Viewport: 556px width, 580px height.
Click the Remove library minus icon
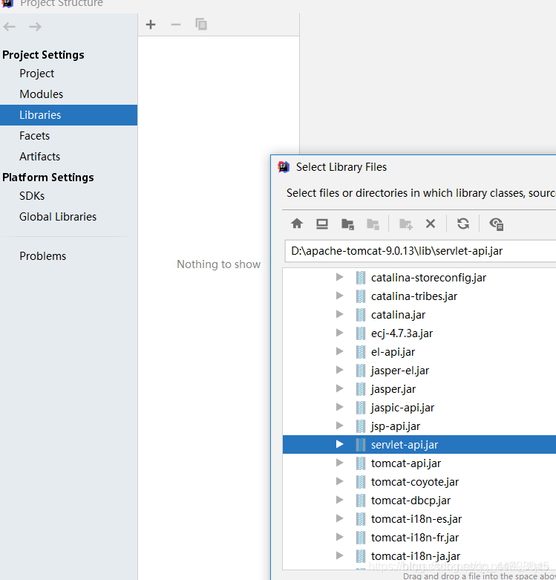(x=176, y=25)
